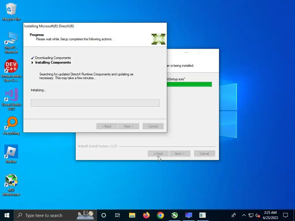The height and width of the screenshot is (221, 295).
Task: Open Task View from taskbar
Action: click(118, 215)
